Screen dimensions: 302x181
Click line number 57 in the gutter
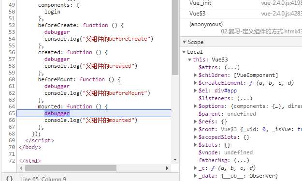pos(12,59)
